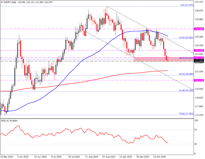Click the 123.450 value on price axis
Viewport: 205px width, 159px height.
pos(199,46)
